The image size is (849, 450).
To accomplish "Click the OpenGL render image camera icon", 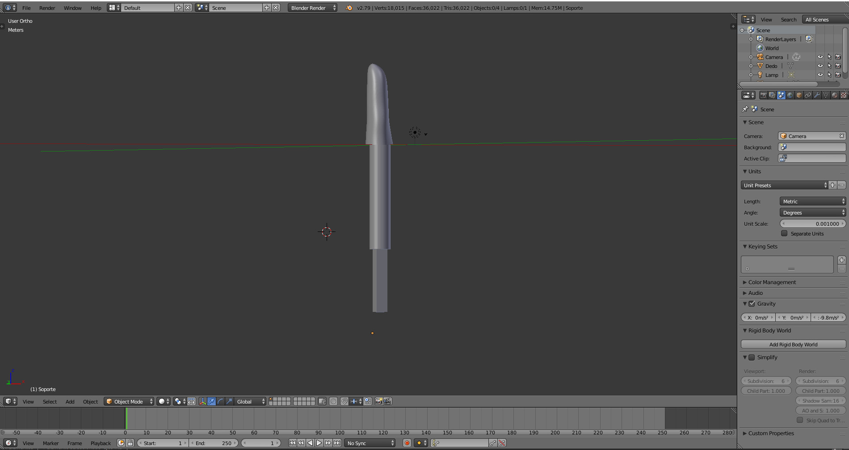I will (x=379, y=401).
